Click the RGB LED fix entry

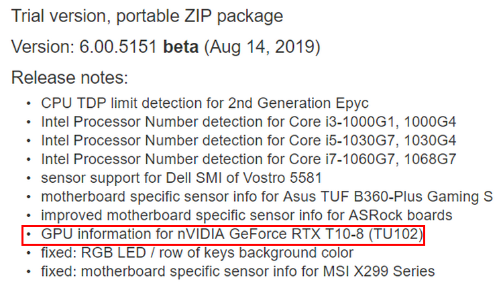[x=197, y=252]
